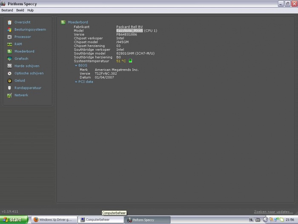The width and height of the screenshot is (298, 224).
Task: Click the 51 °C temperature value
Action: tap(121, 61)
